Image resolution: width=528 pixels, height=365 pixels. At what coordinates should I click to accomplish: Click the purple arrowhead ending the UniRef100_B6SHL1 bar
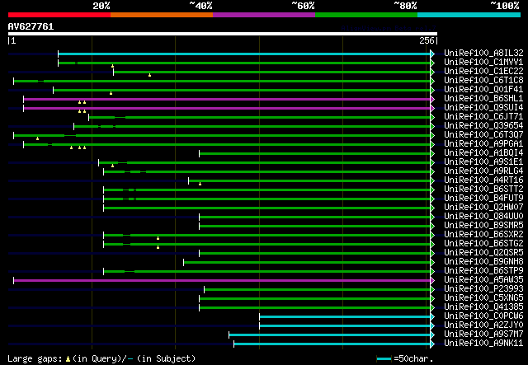point(432,99)
